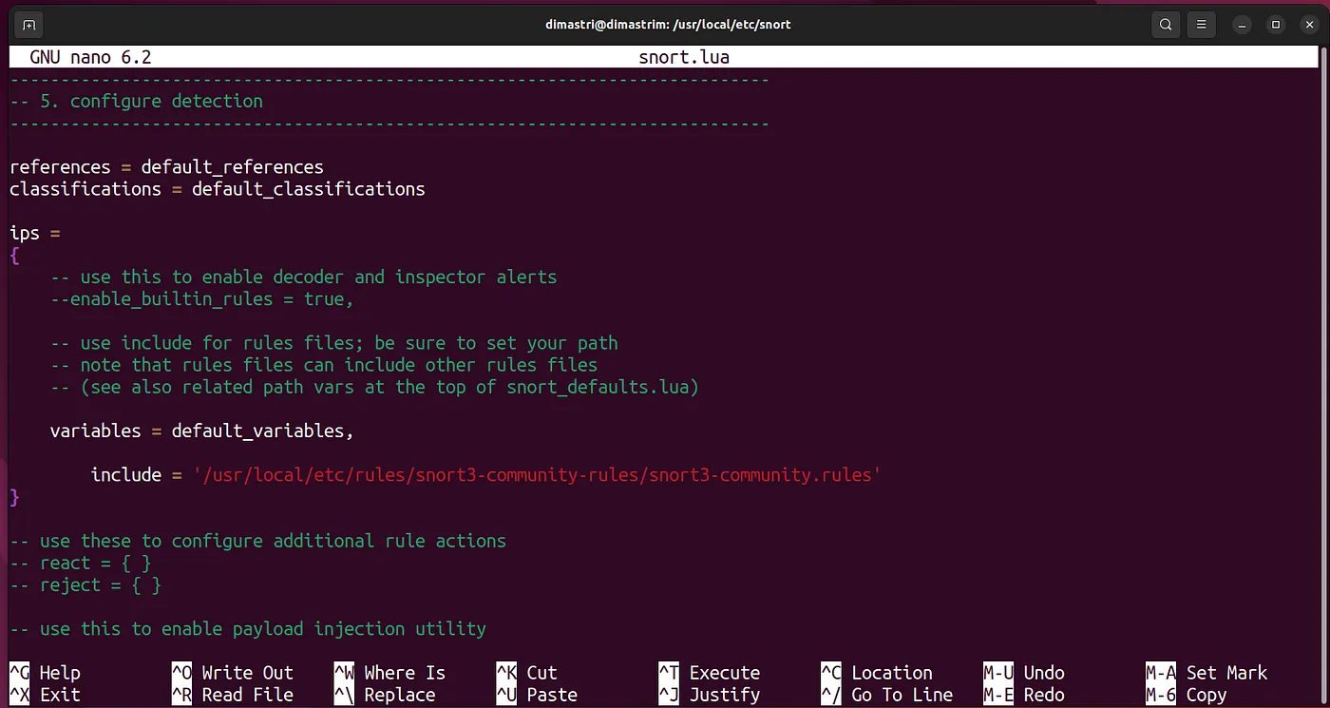1330x708 pixels.
Task: Click the ^X Exit shortcut
Action: point(45,695)
